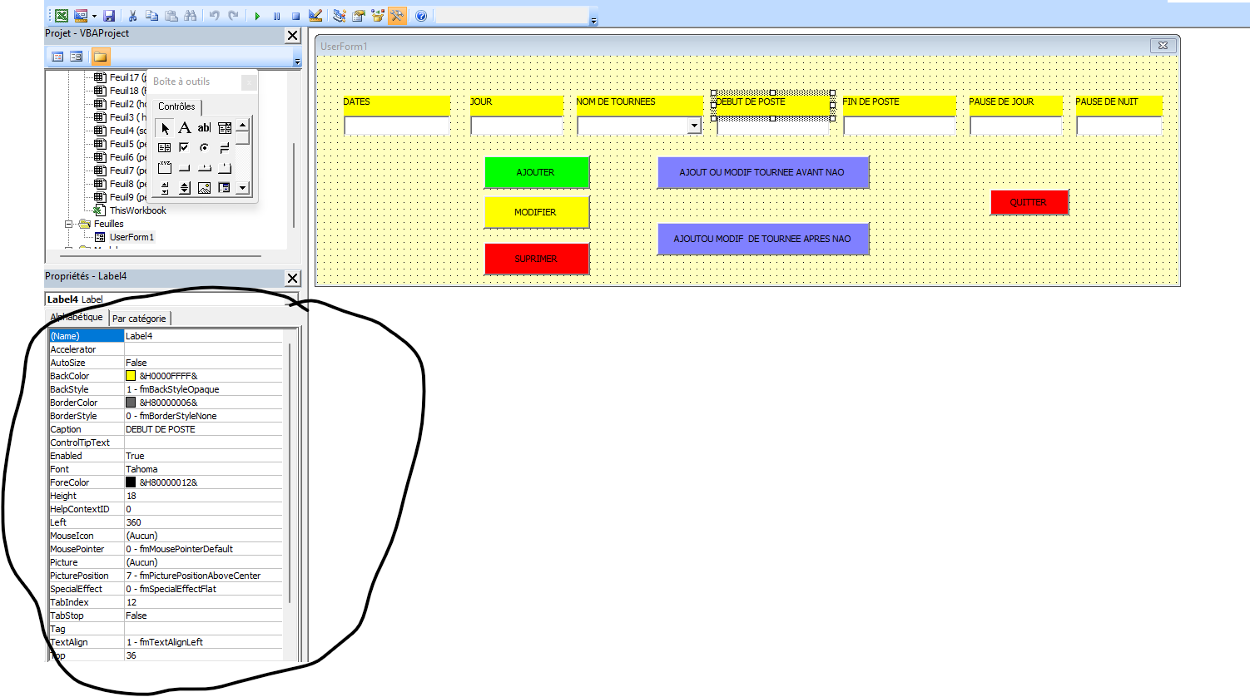The width and height of the screenshot is (1250, 697).
Task: Select the ListBox tool in toolbox
Action: click(x=165, y=148)
